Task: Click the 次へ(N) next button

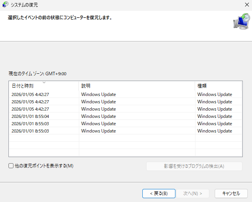Action: click(x=193, y=194)
